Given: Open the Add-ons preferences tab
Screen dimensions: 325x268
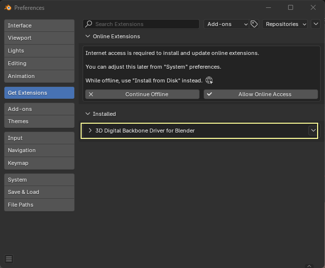Looking at the screenshot, I should pyautogui.click(x=39, y=109).
